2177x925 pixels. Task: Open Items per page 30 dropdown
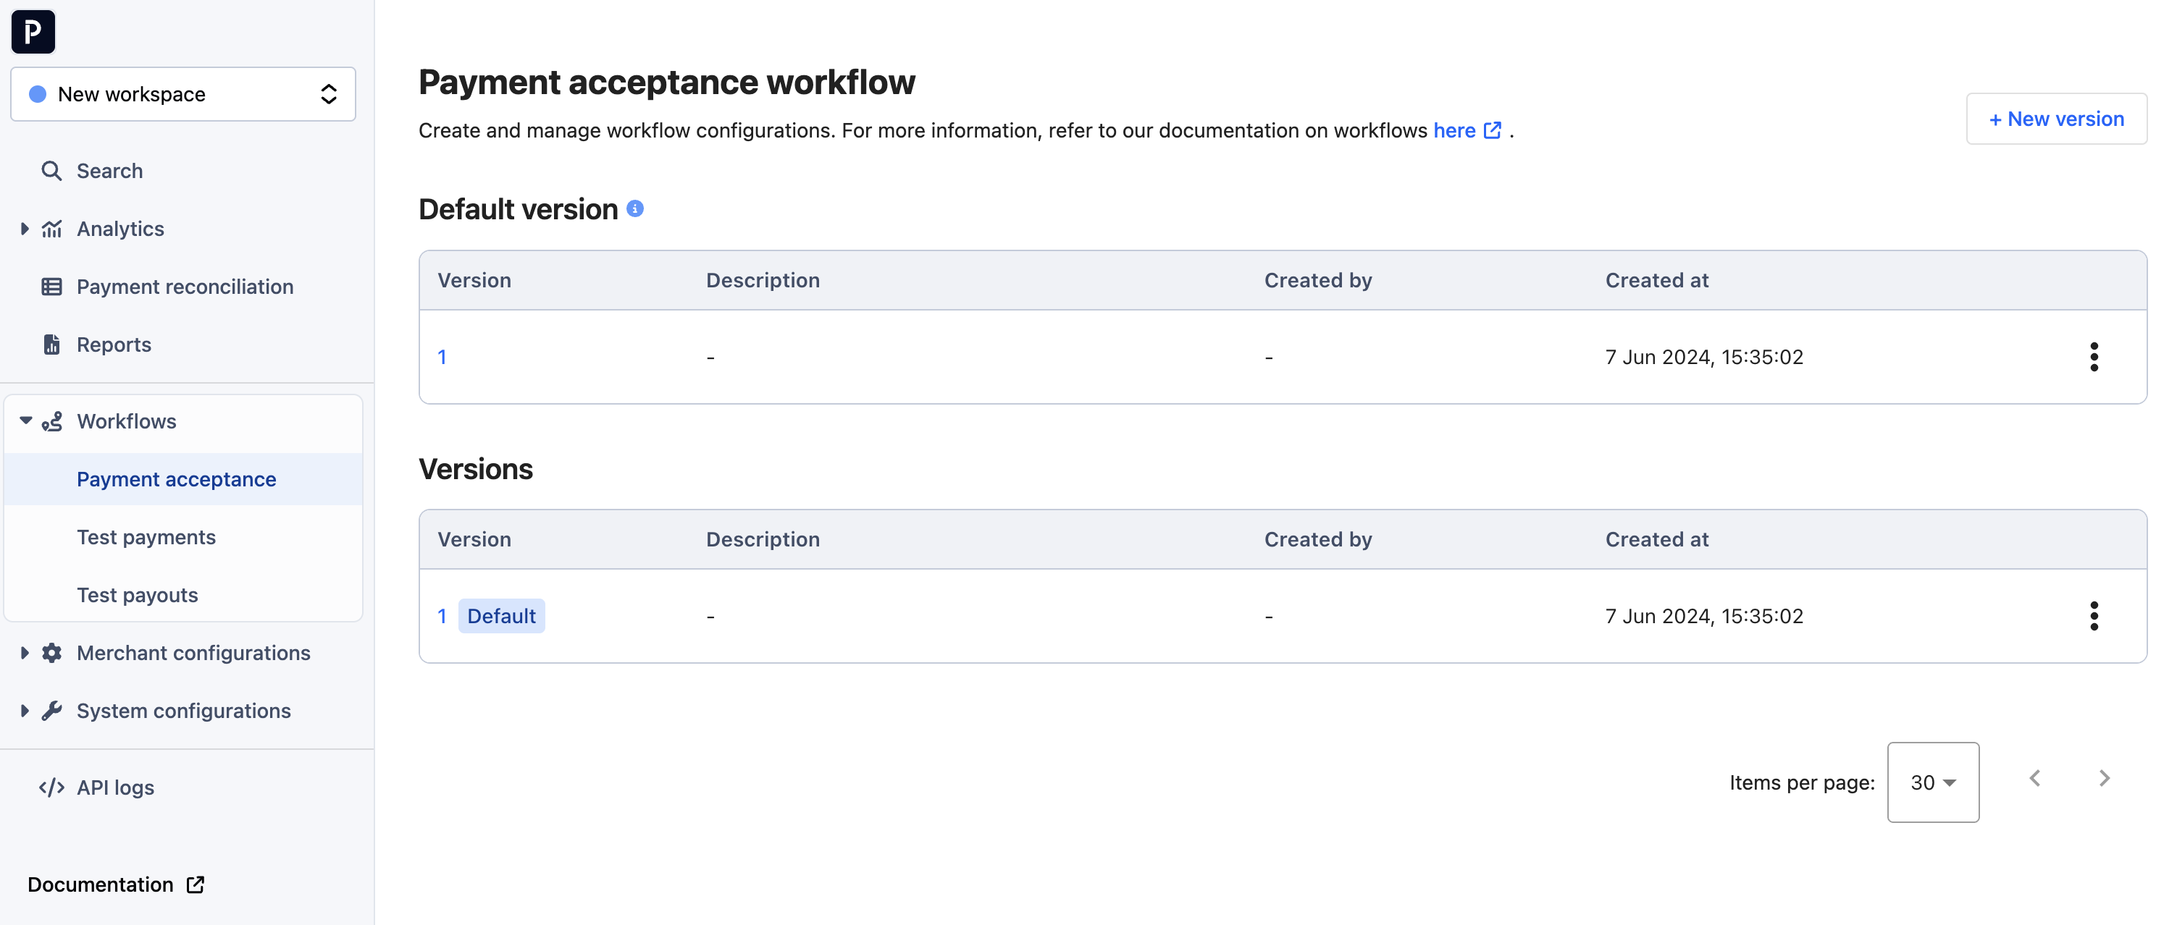(1932, 782)
